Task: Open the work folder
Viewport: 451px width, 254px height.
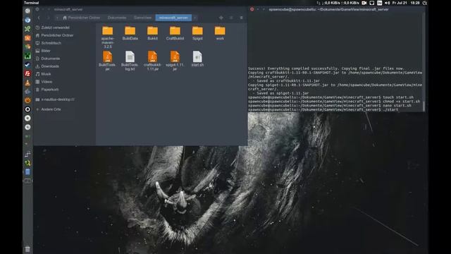Action: click(220, 33)
